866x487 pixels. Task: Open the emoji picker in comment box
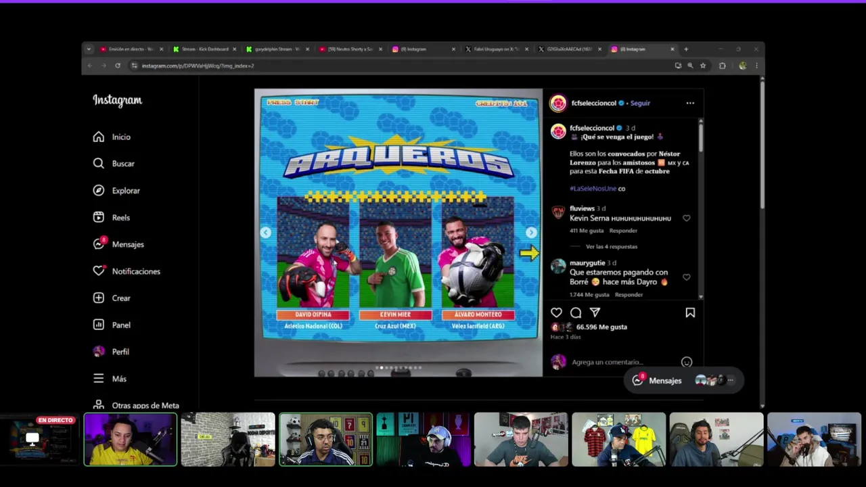coord(687,362)
